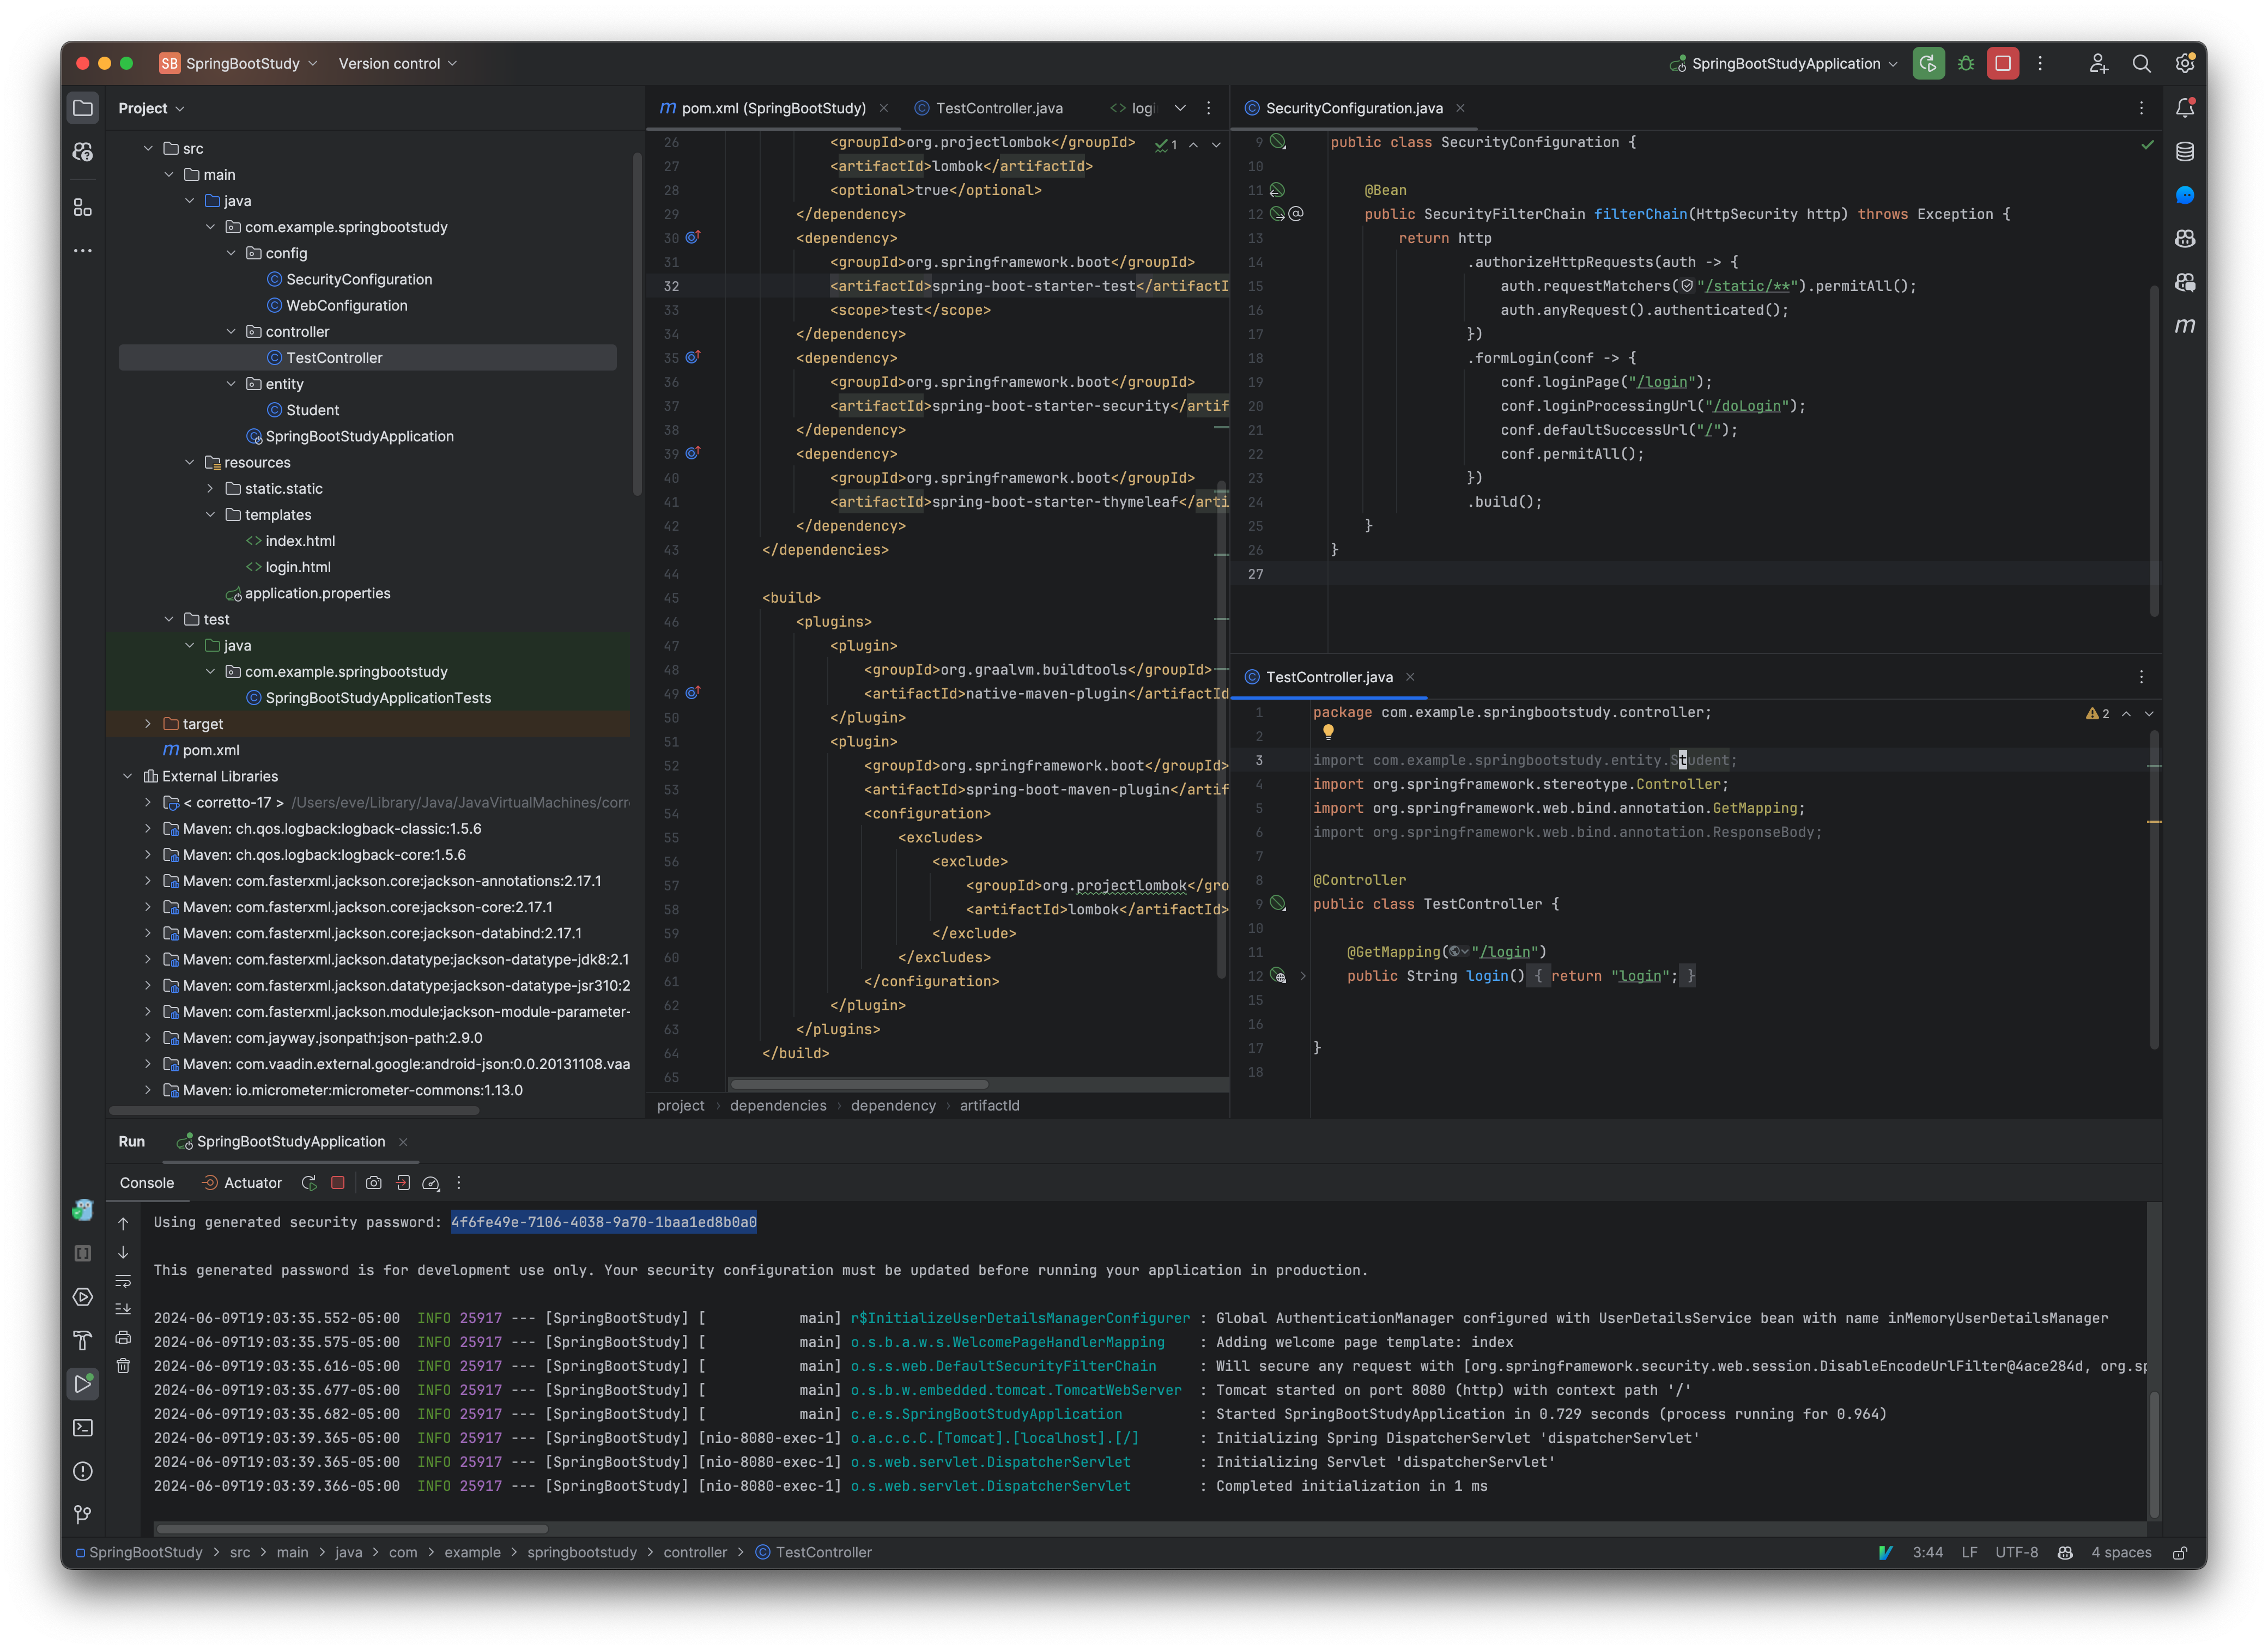Open the Version control dropdown in the title bar
Viewport: 2268px width, 1650px height.
click(x=396, y=63)
